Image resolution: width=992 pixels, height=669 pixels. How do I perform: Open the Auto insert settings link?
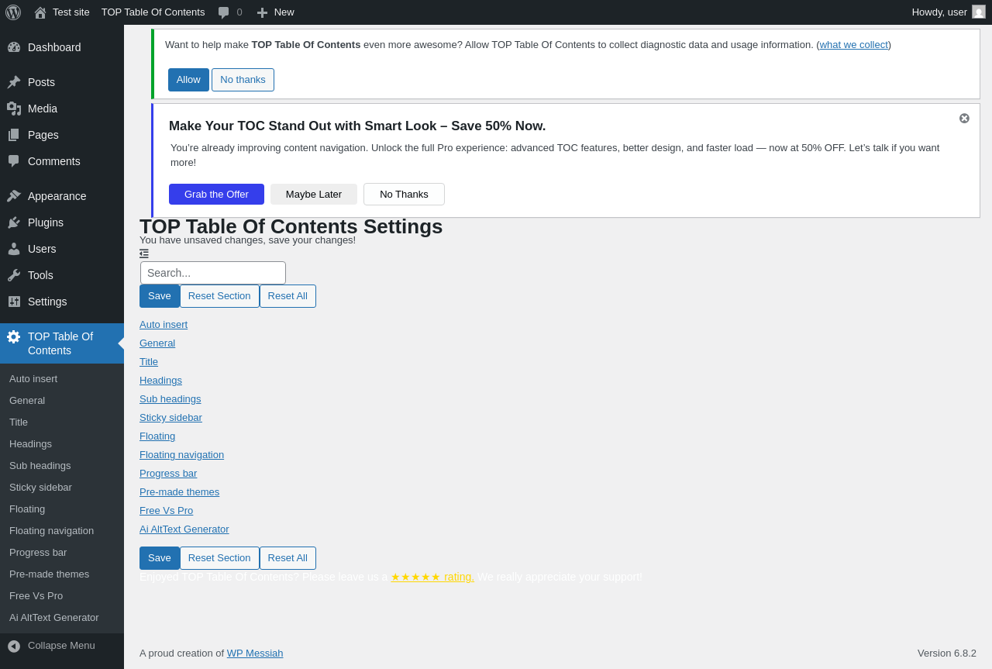(x=164, y=325)
